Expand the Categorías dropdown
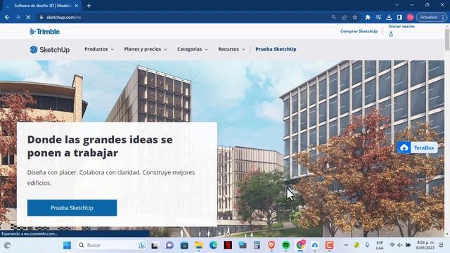The width and height of the screenshot is (450, 253). (192, 49)
